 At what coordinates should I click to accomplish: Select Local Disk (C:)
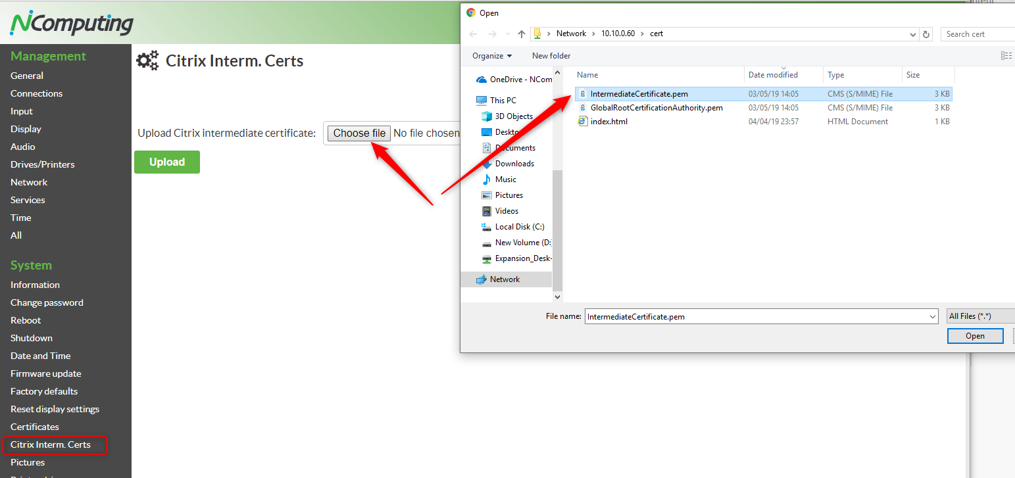click(x=513, y=227)
